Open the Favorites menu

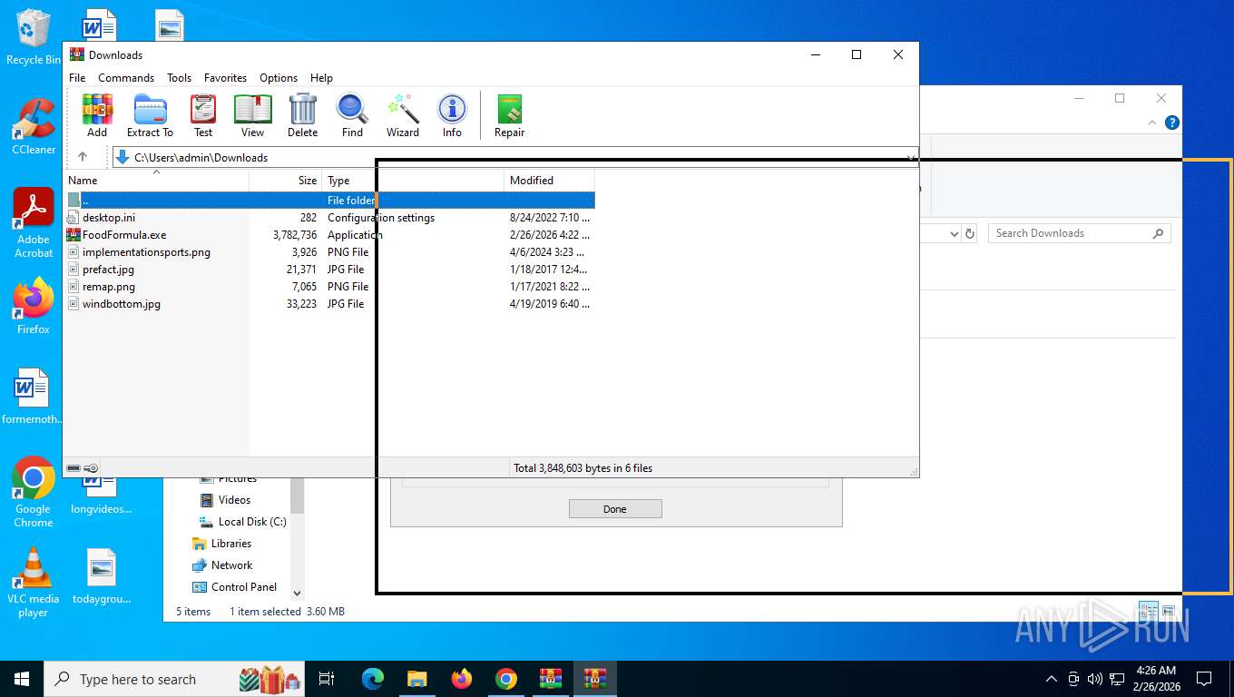pyautogui.click(x=225, y=78)
